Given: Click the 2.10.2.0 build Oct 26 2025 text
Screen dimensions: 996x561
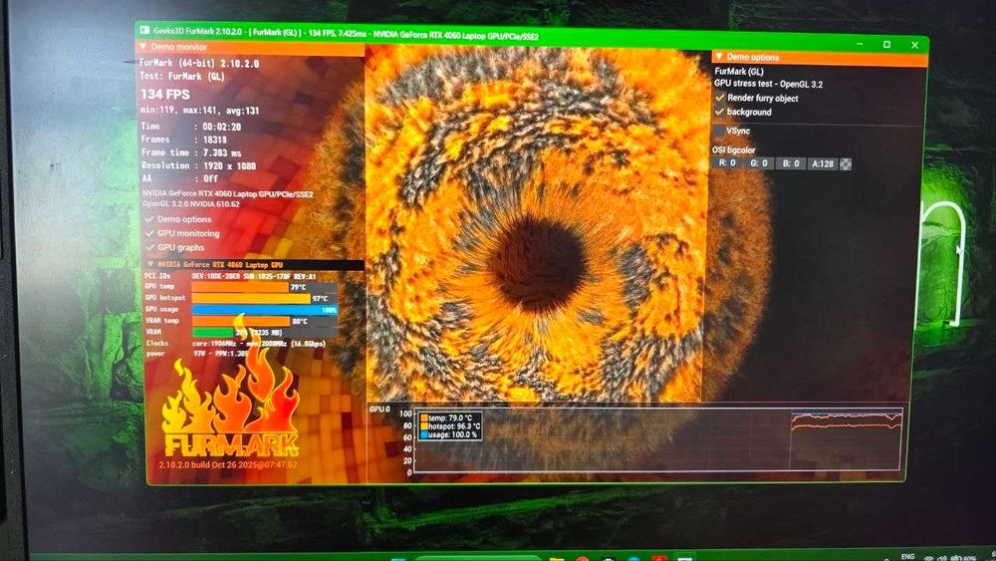Looking at the screenshot, I should [227, 464].
